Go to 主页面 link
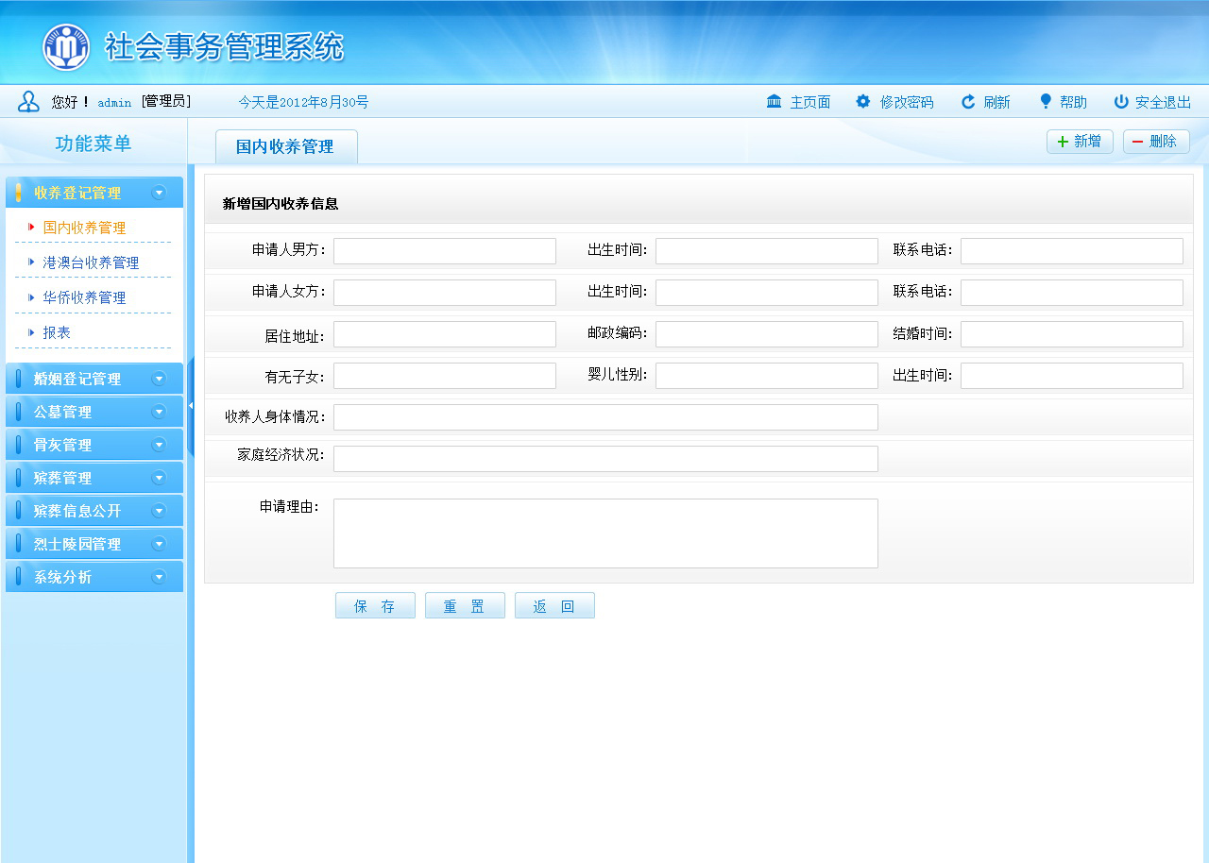The height and width of the screenshot is (863, 1209). (810, 102)
